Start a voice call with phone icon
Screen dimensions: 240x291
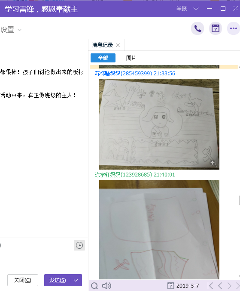[x=197, y=28]
